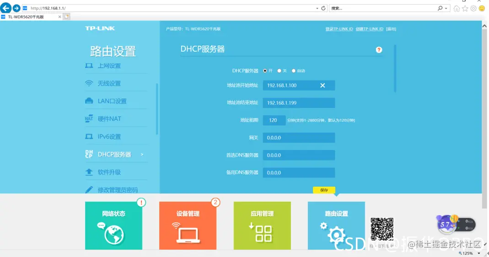
Task: Open the 路由设置 tile
Action: 336,225
